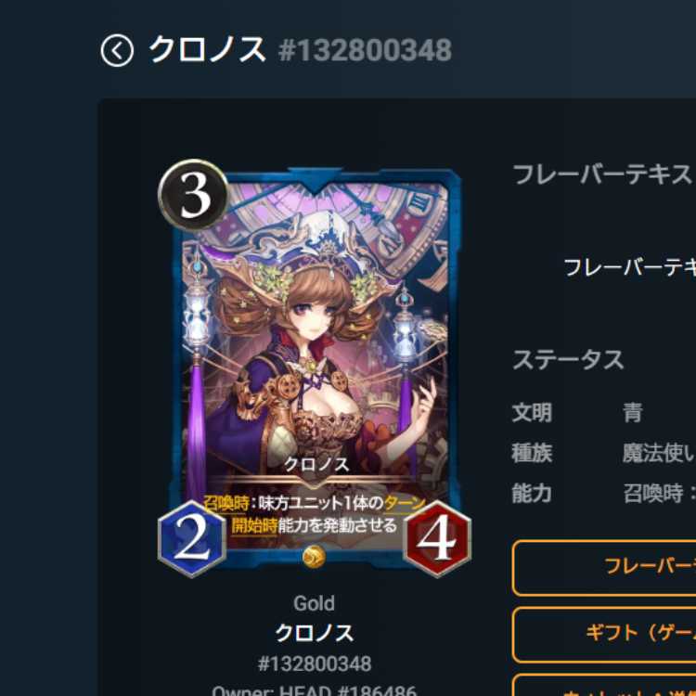Viewport: 696px width, 696px height.
Task: Click the #132800348 ID below the card
Action: pos(315,664)
